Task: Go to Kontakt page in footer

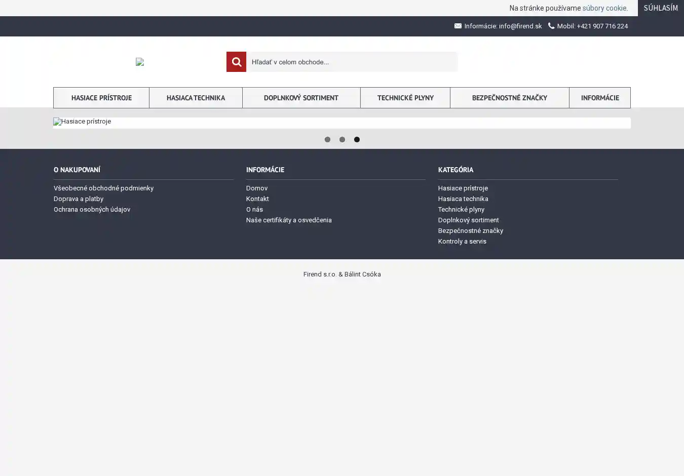Action: (x=257, y=199)
